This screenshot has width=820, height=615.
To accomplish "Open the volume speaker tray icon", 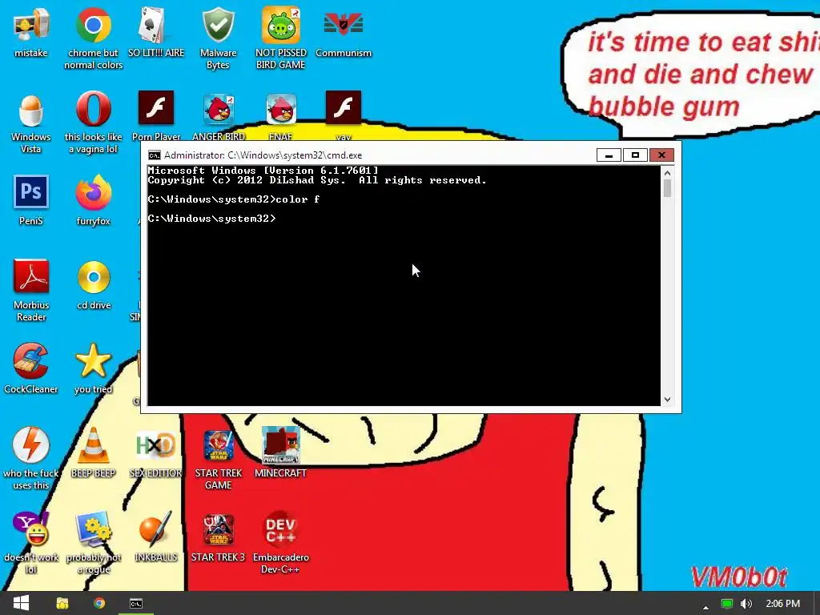I will (x=746, y=604).
